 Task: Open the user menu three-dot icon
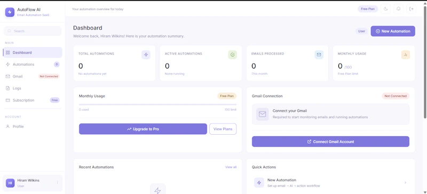click(x=57, y=183)
